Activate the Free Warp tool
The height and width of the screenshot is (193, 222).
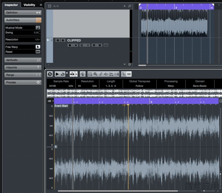pyautogui.click(x=38, y=47)
